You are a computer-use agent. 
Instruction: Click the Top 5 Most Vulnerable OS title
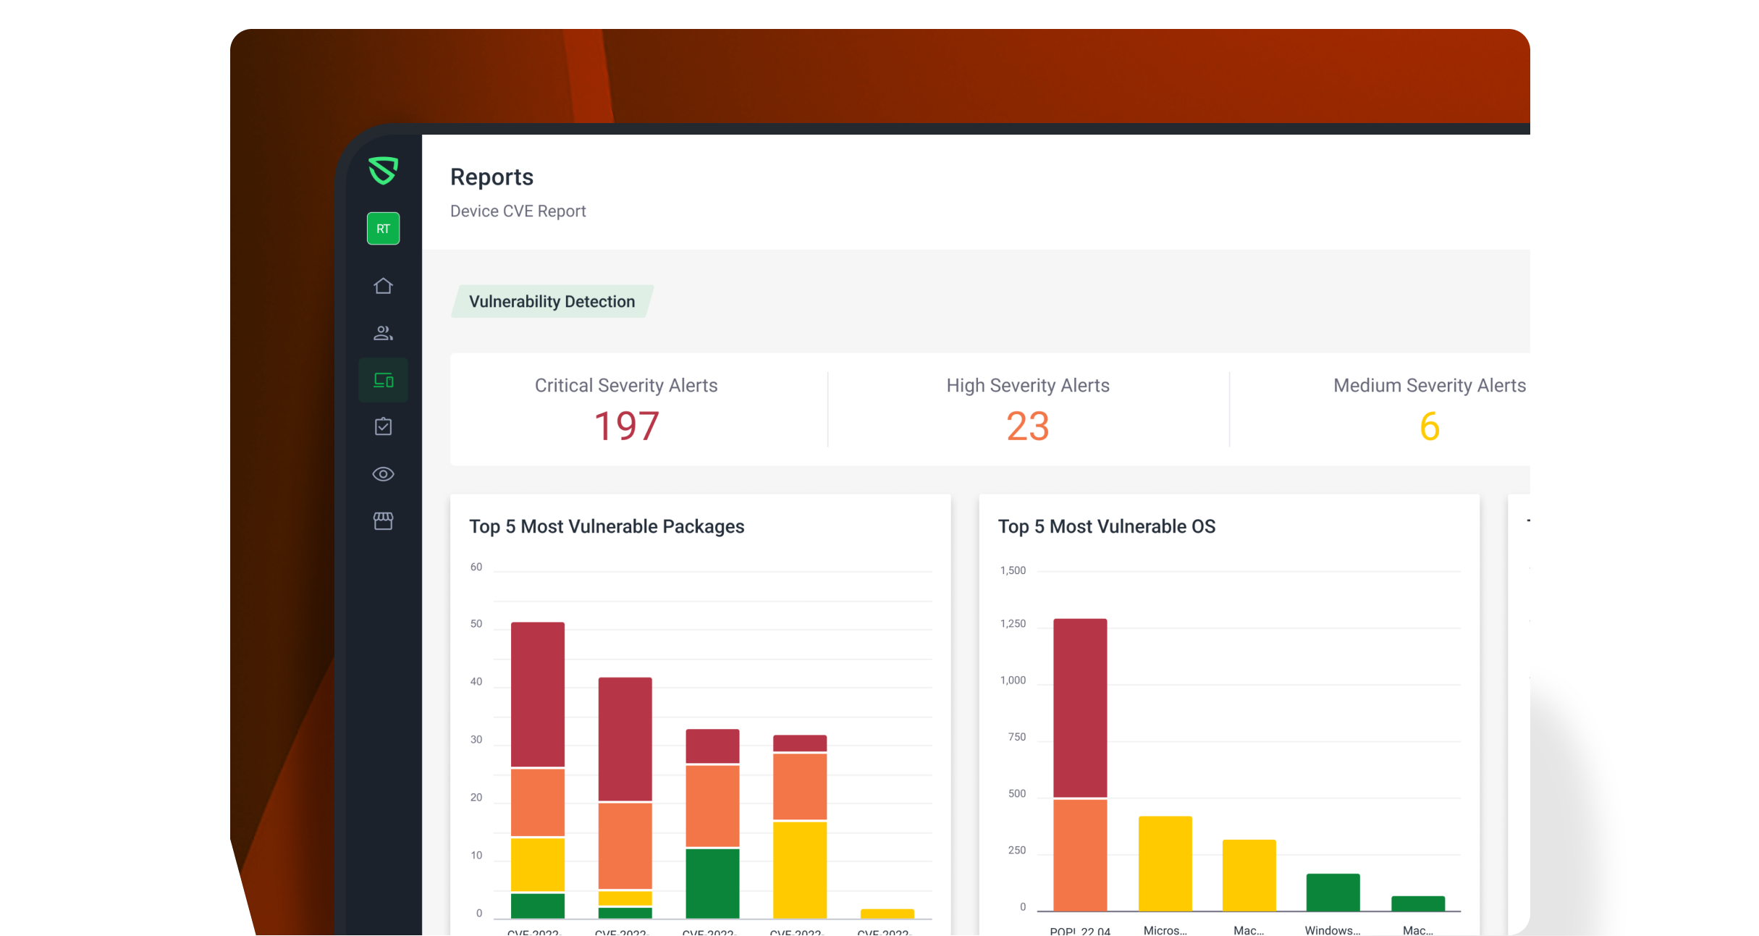[x=1108, y=526]
